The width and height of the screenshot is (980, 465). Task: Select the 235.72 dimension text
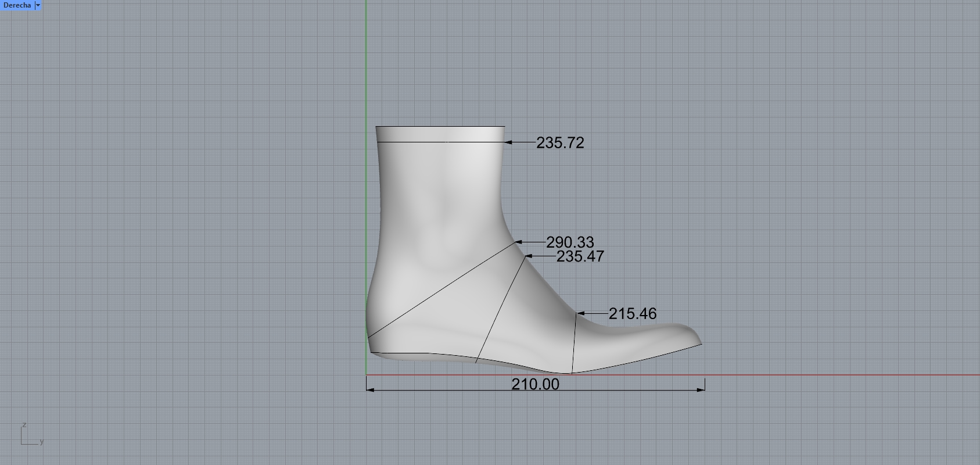(x=560, y=143)
